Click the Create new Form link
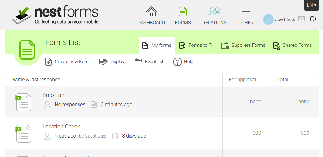Screen dimensions: 323x157 pos(72,62)
